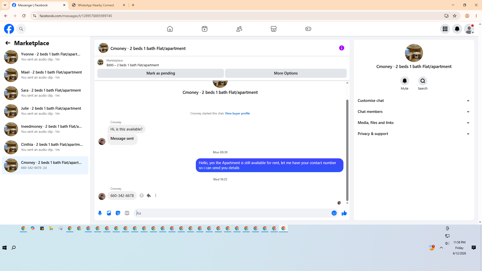
Task: Open the notifications bell in Facebook header
Action: pyautogui.click(x=457, y=29)
